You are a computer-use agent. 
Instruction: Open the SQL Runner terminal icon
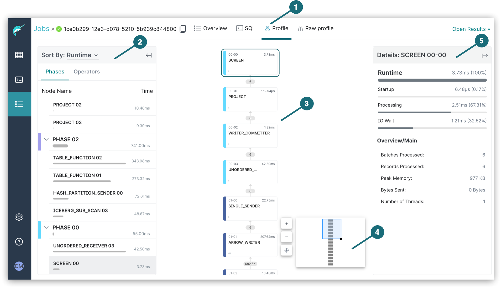pos(19,79)
